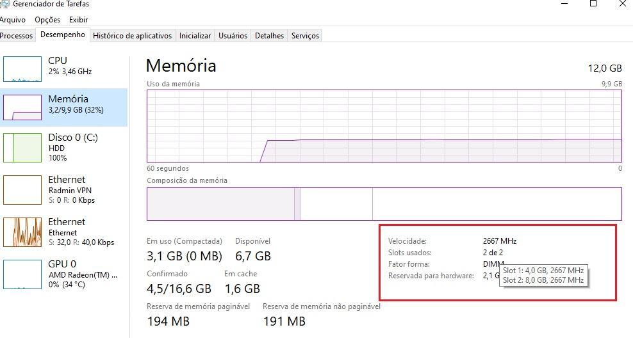Switch to Histórico de aplicativos tab
The height and width of the screenshot is (348, 633).
tap(132, 35)
